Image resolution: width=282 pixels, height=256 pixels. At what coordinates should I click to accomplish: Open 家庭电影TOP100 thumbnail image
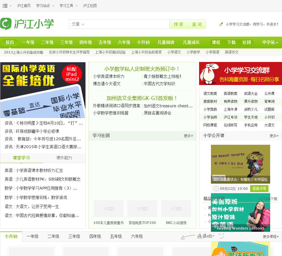pyautogui.click(x=142, y=209)
